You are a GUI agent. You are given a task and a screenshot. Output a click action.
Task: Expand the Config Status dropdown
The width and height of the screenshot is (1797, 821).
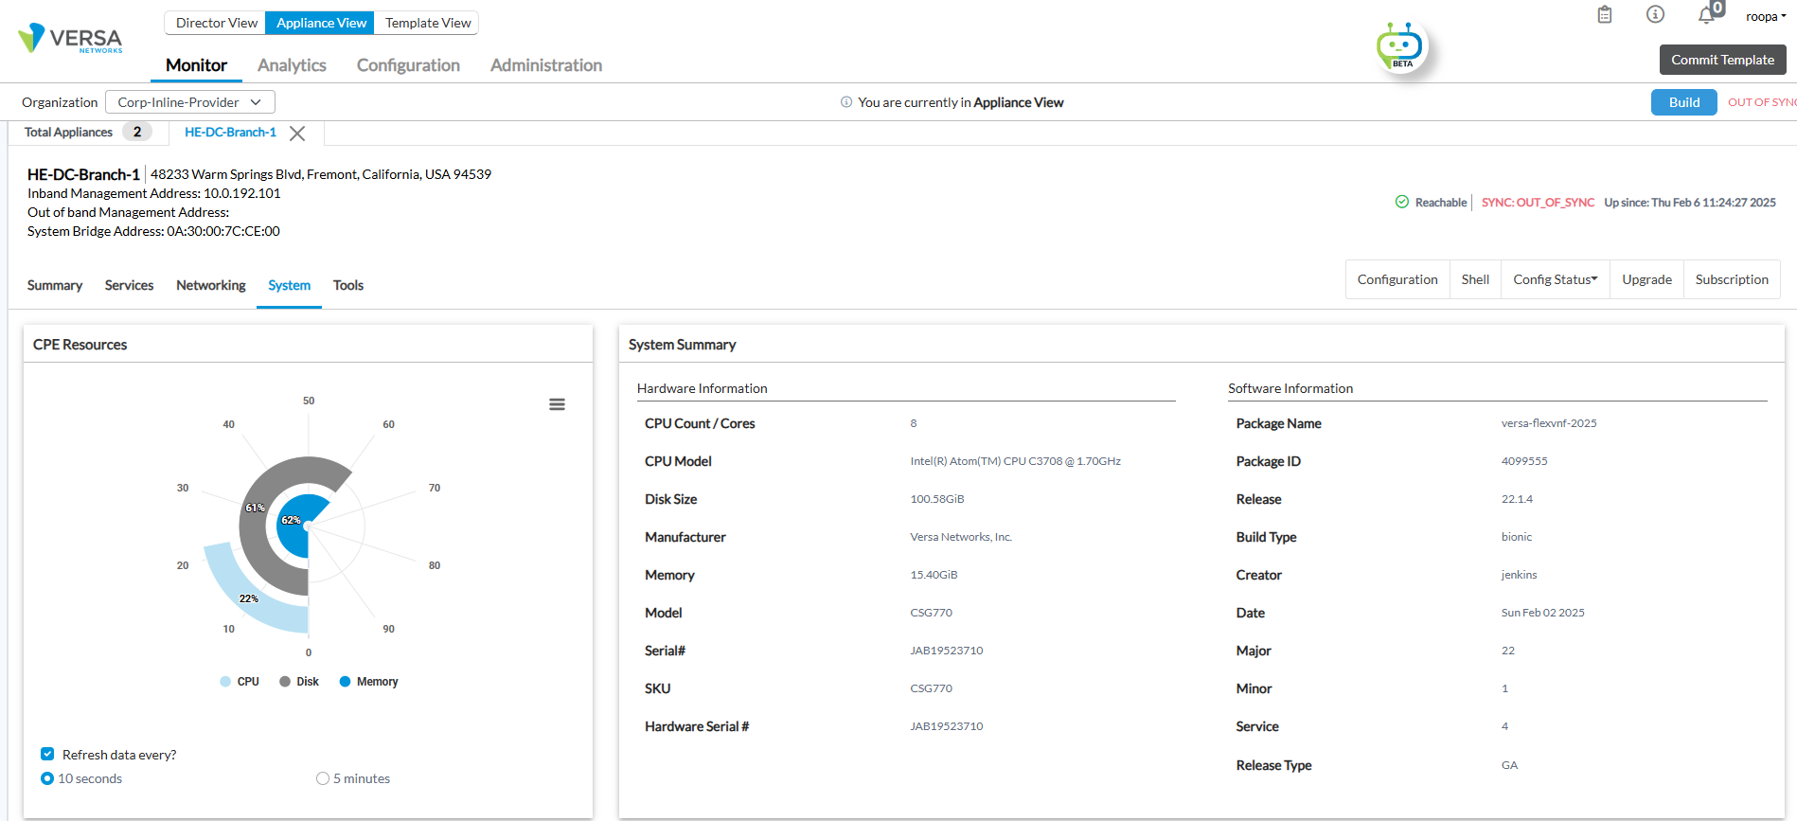(x=1556, y=279)
